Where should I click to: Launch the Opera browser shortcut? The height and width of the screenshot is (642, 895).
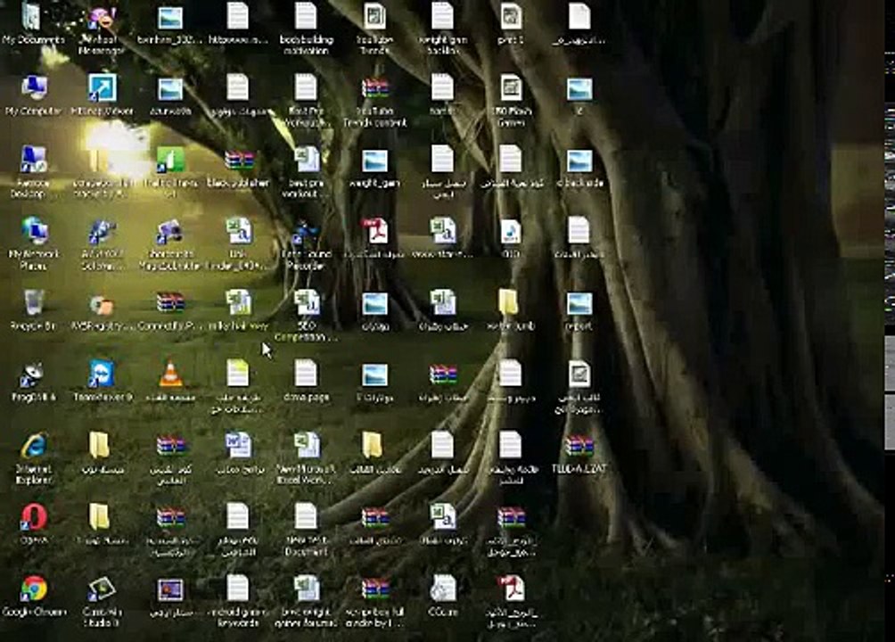[x=34, y=517]
